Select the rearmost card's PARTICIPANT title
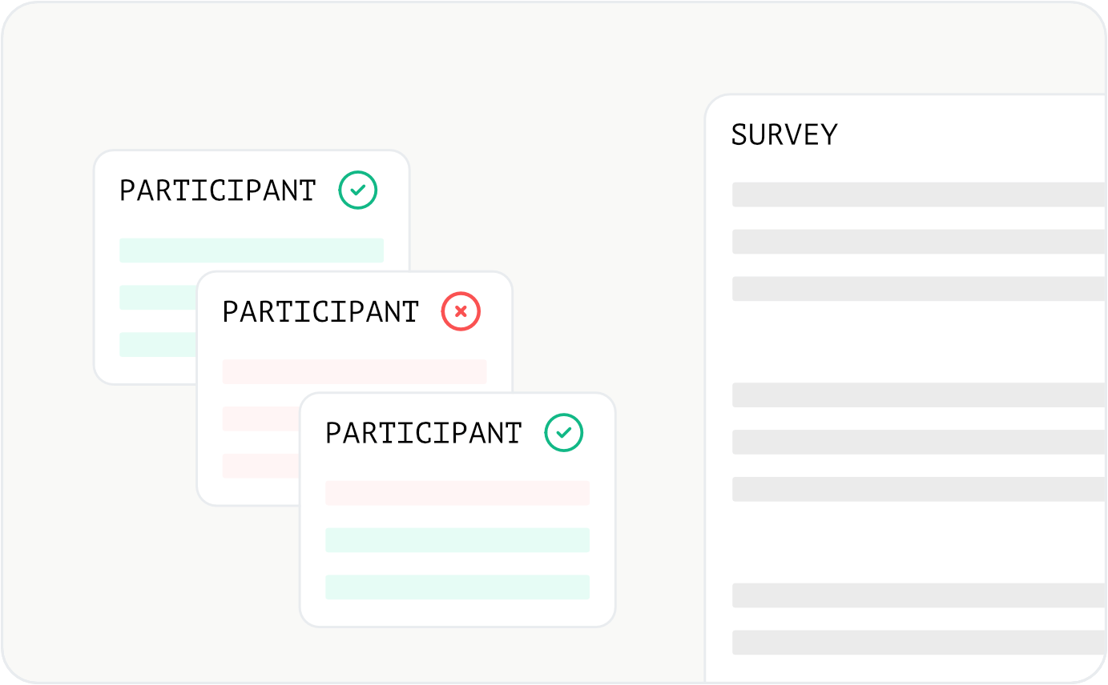 coord(218,190)
